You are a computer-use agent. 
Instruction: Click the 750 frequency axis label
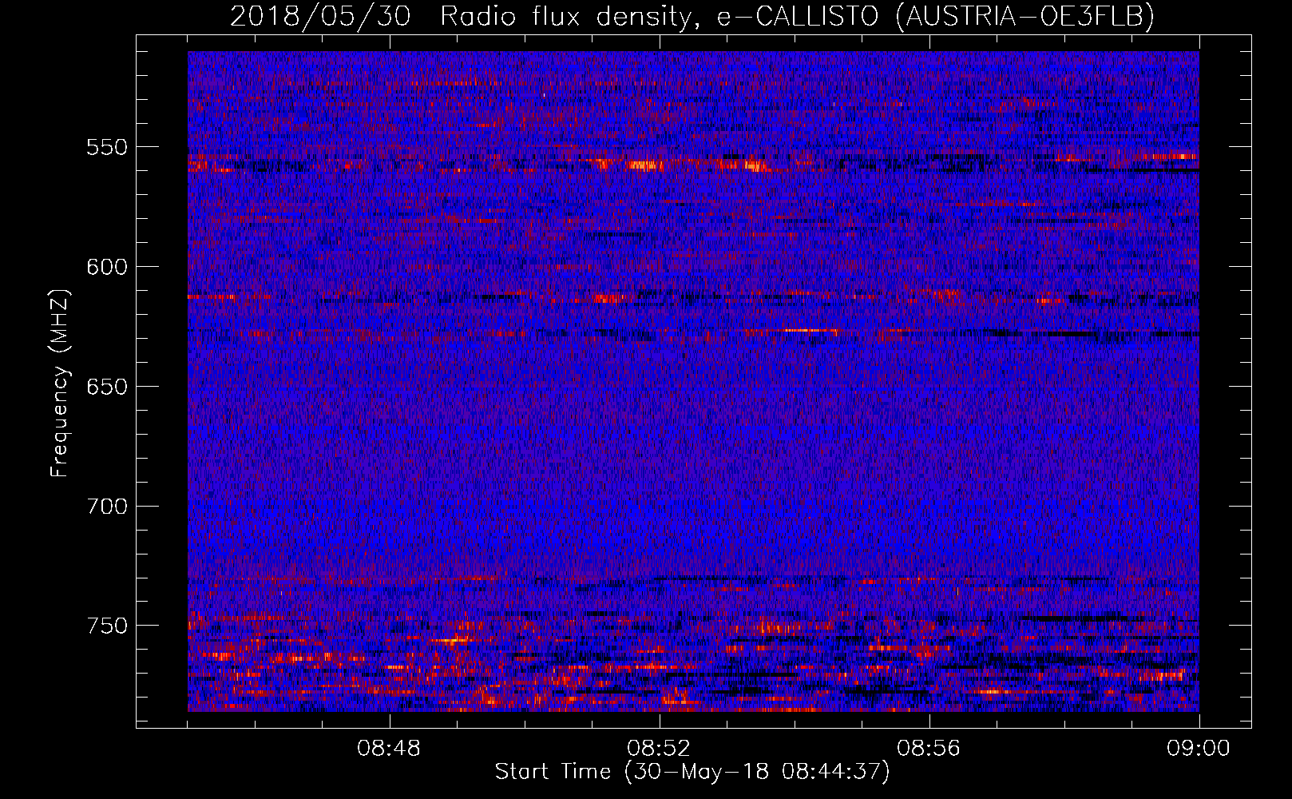tap(107, 626)
